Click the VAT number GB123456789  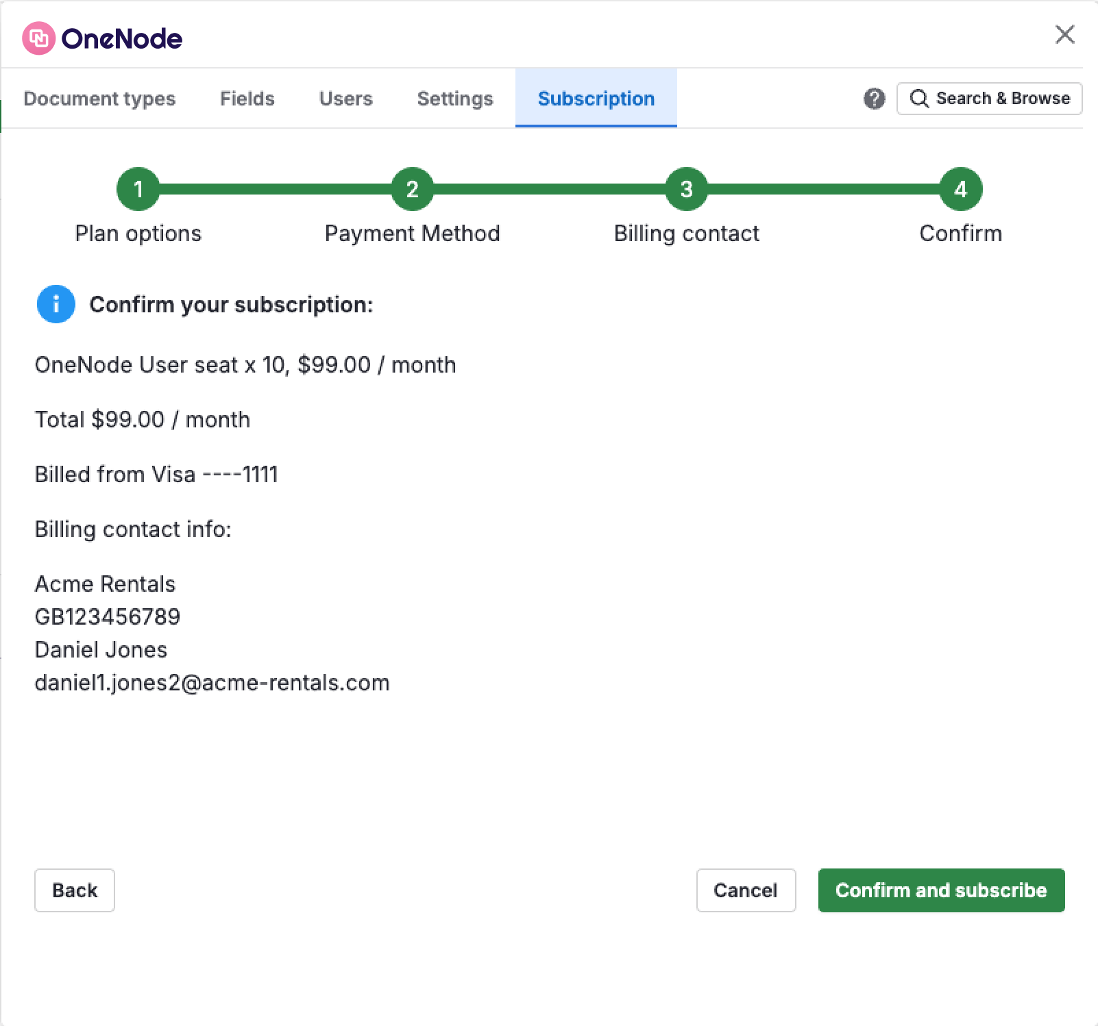click(108, 617)
